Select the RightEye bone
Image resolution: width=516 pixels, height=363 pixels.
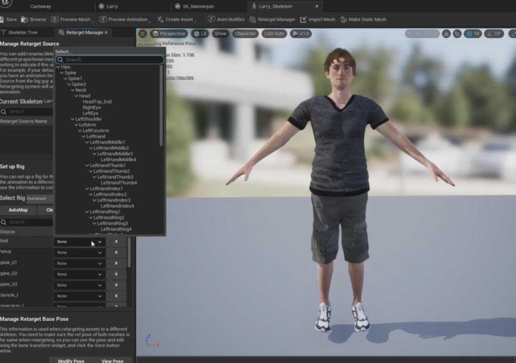coord(92,108)
